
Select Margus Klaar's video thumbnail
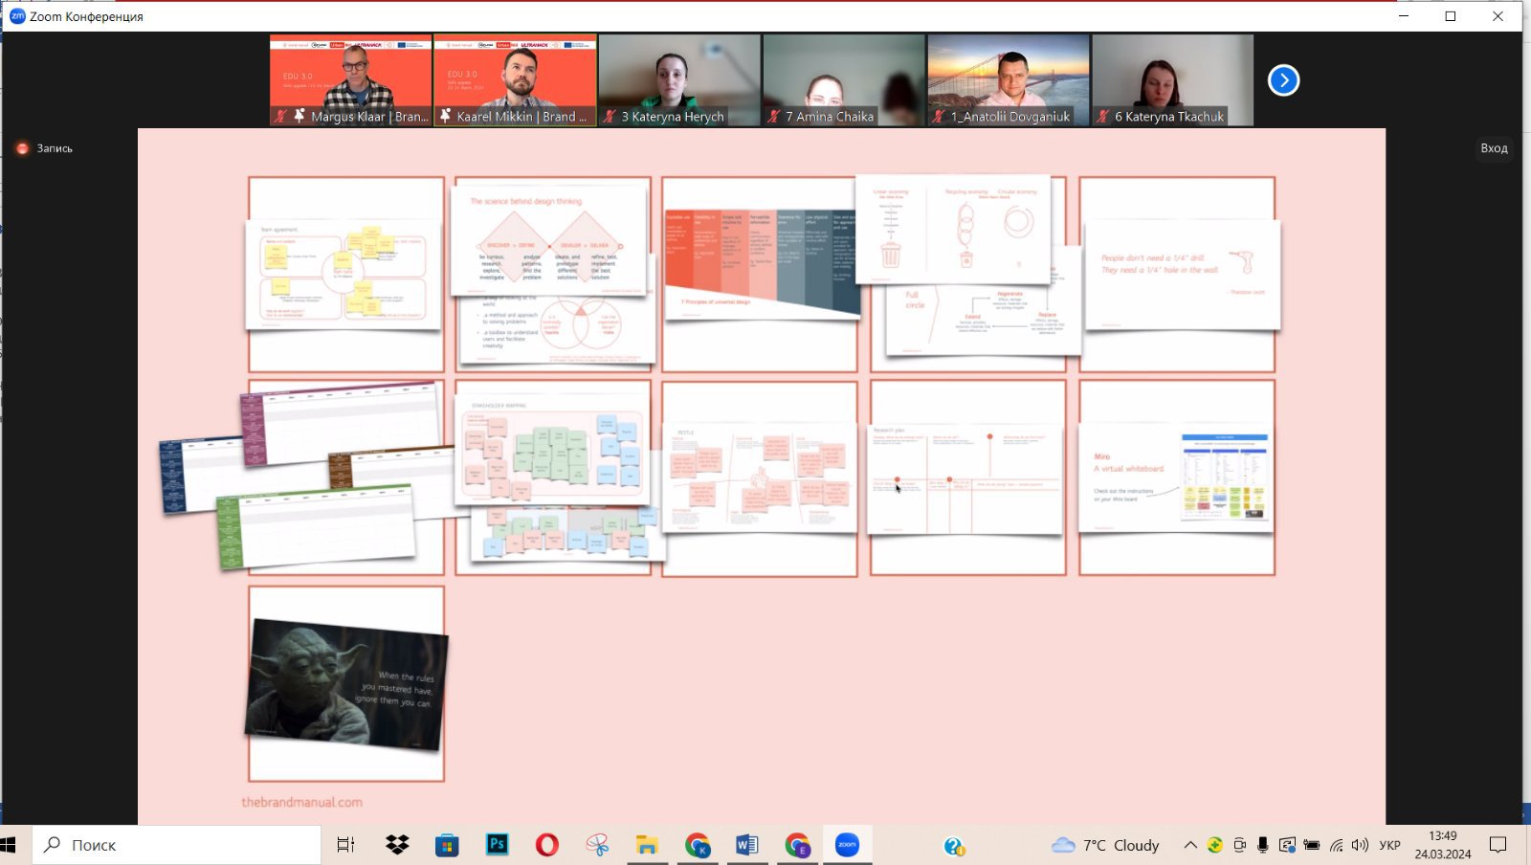click(350, 80)
